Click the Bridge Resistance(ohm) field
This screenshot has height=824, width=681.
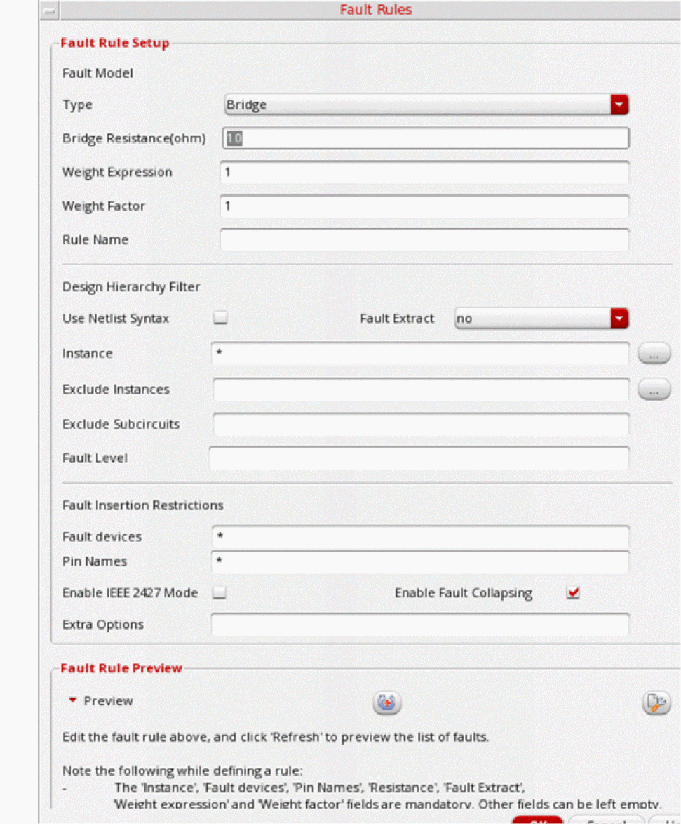tap(426, 138)
